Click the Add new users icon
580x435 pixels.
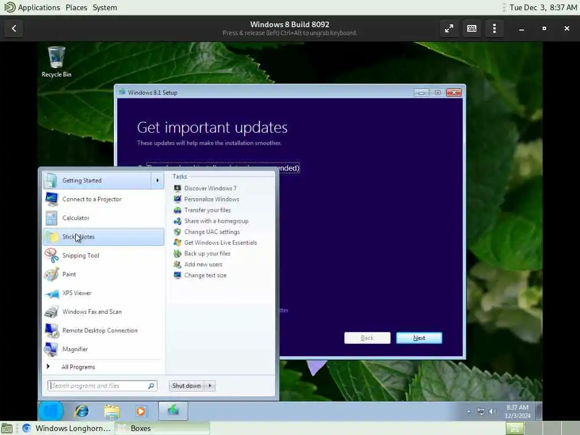pos(177,265)
